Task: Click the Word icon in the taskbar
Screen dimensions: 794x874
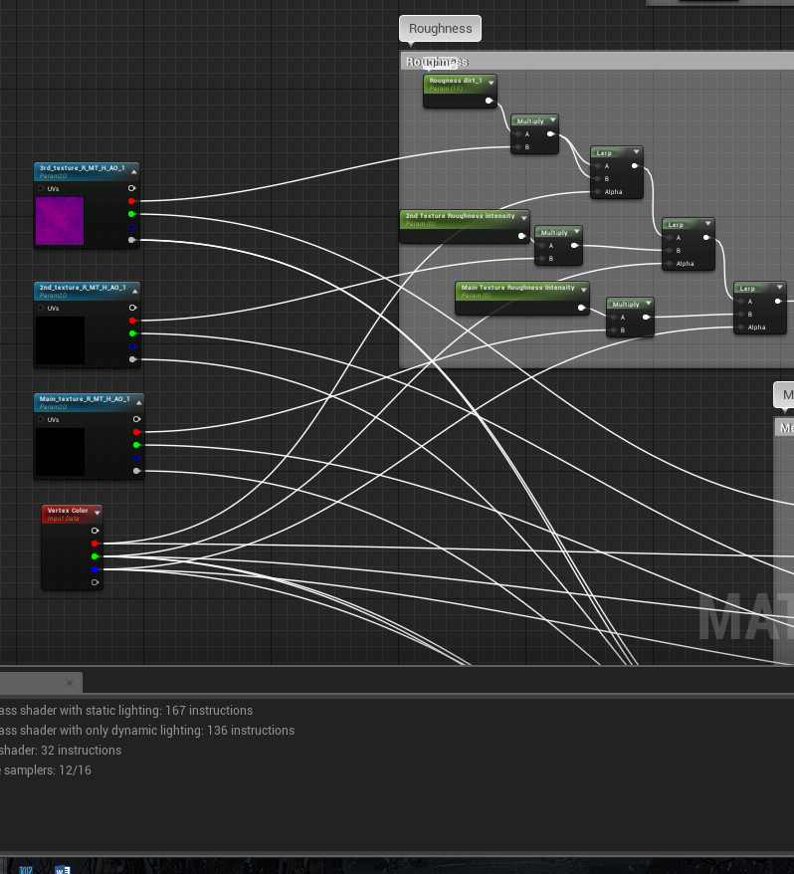Action: [63, 869]
